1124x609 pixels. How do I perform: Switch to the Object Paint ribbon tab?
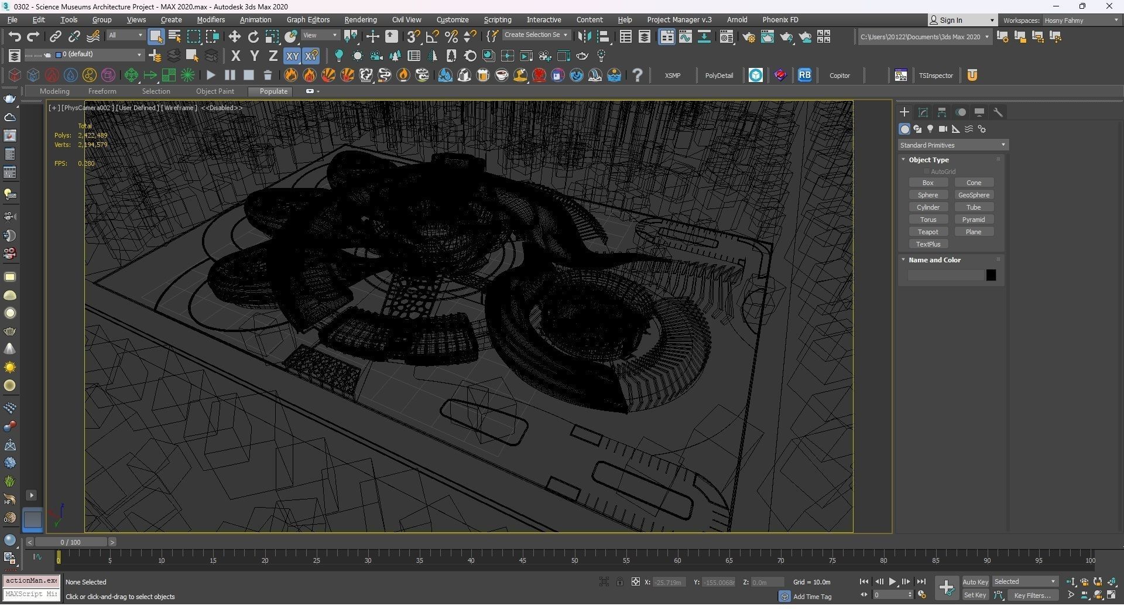coord(215,91)
